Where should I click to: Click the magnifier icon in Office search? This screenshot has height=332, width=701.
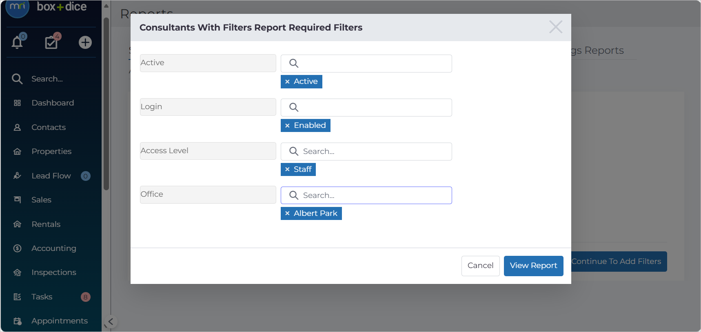pyautogui.click(x=294, y=195)
